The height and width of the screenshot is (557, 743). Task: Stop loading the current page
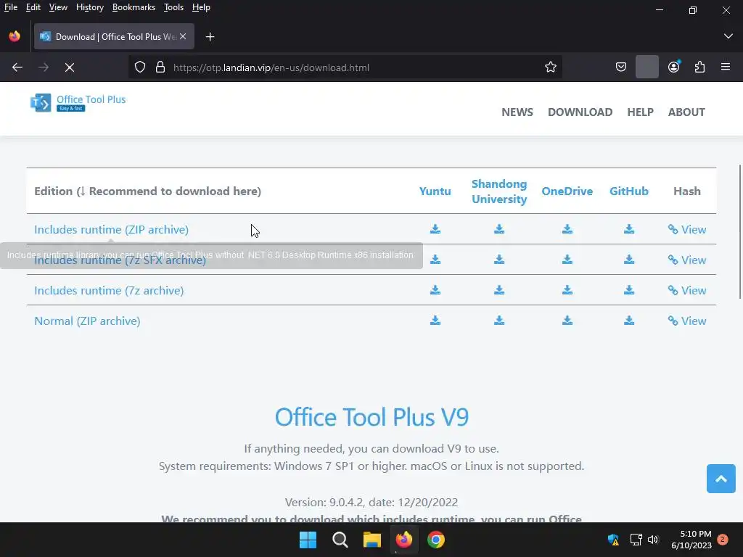(x=70, y=67)
